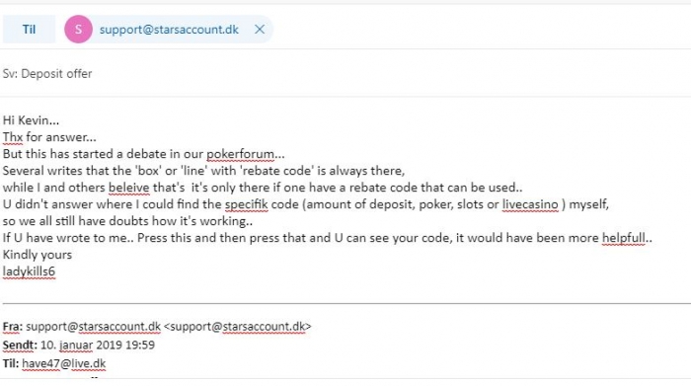Click the 'Thx' underlined word

(13, 137)
